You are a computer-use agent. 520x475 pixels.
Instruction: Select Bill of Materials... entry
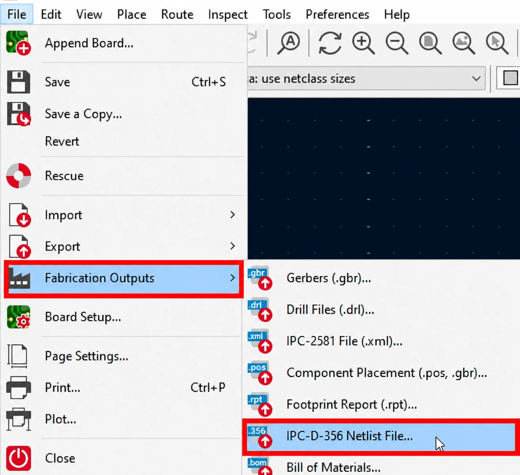(333, 467)
